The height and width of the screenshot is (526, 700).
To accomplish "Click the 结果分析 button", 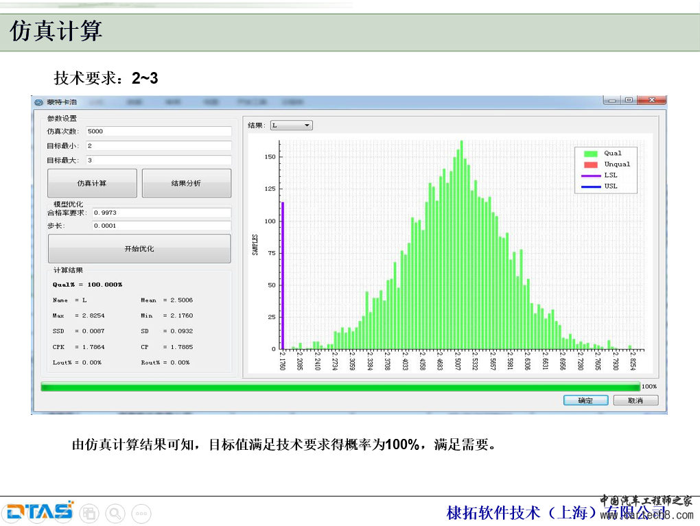I will pos(186,183).
